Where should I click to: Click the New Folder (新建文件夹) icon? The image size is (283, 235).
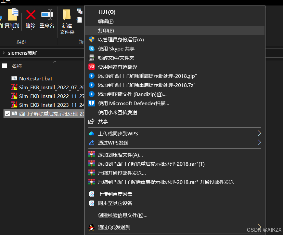67,15
